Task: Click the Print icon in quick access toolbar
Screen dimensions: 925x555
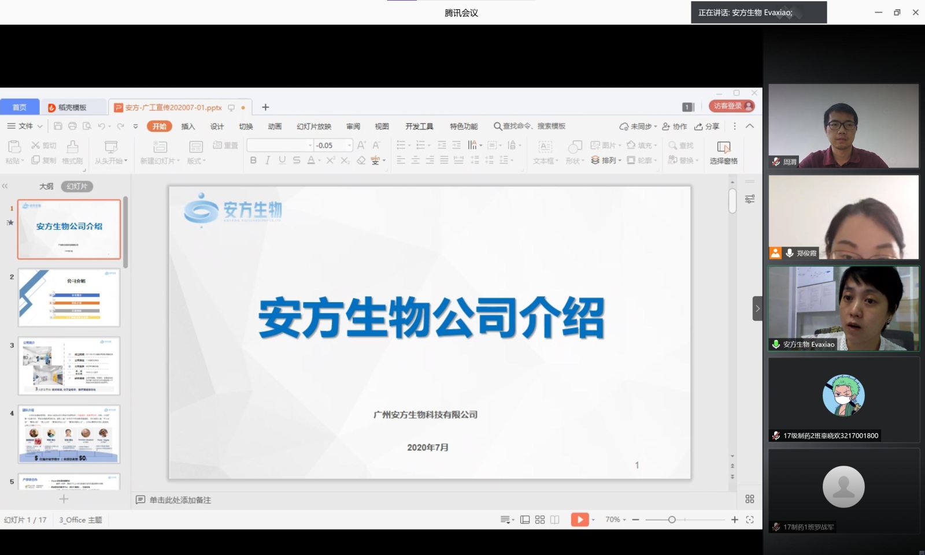Action: (x=72, y=126)
